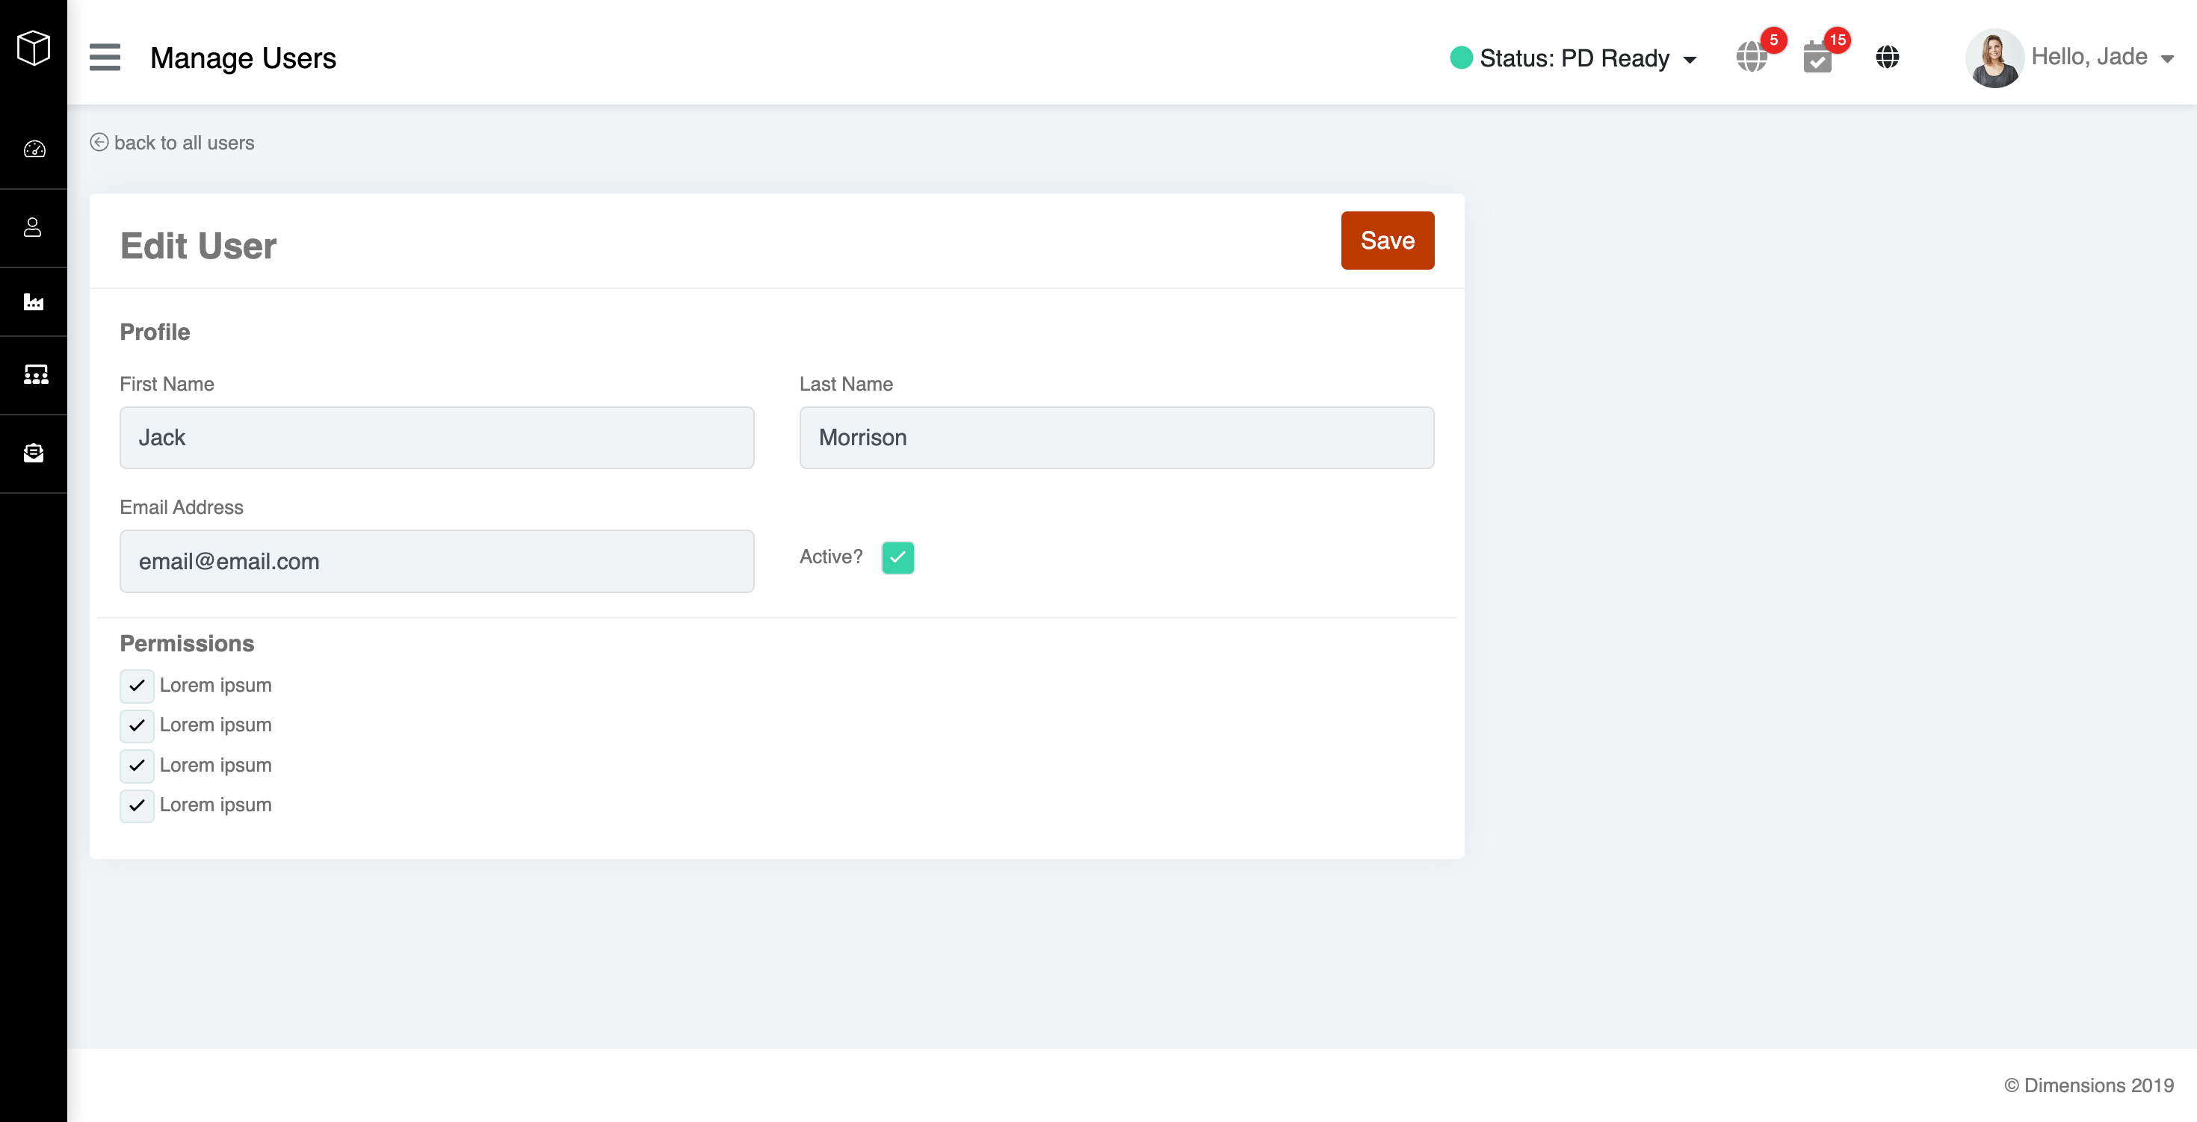Open calendar tasks with badge 15

click(1817, 58)
